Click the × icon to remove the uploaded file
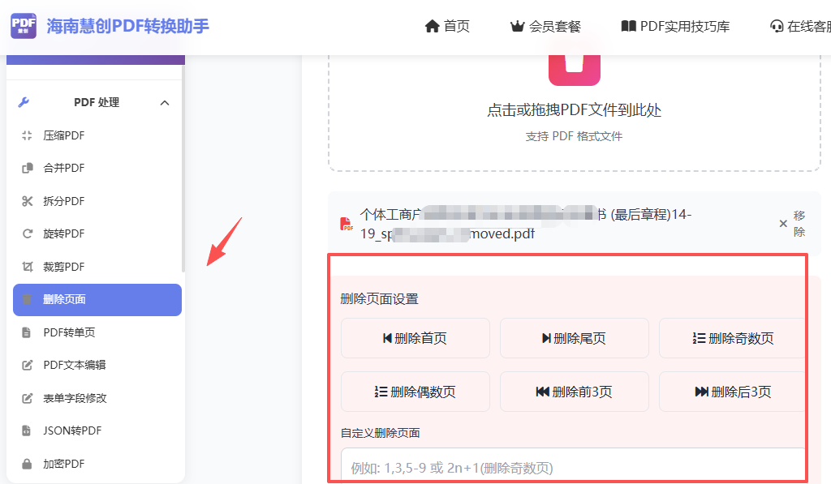This screenshot has height=484, width=831. [x=783, y=224]
